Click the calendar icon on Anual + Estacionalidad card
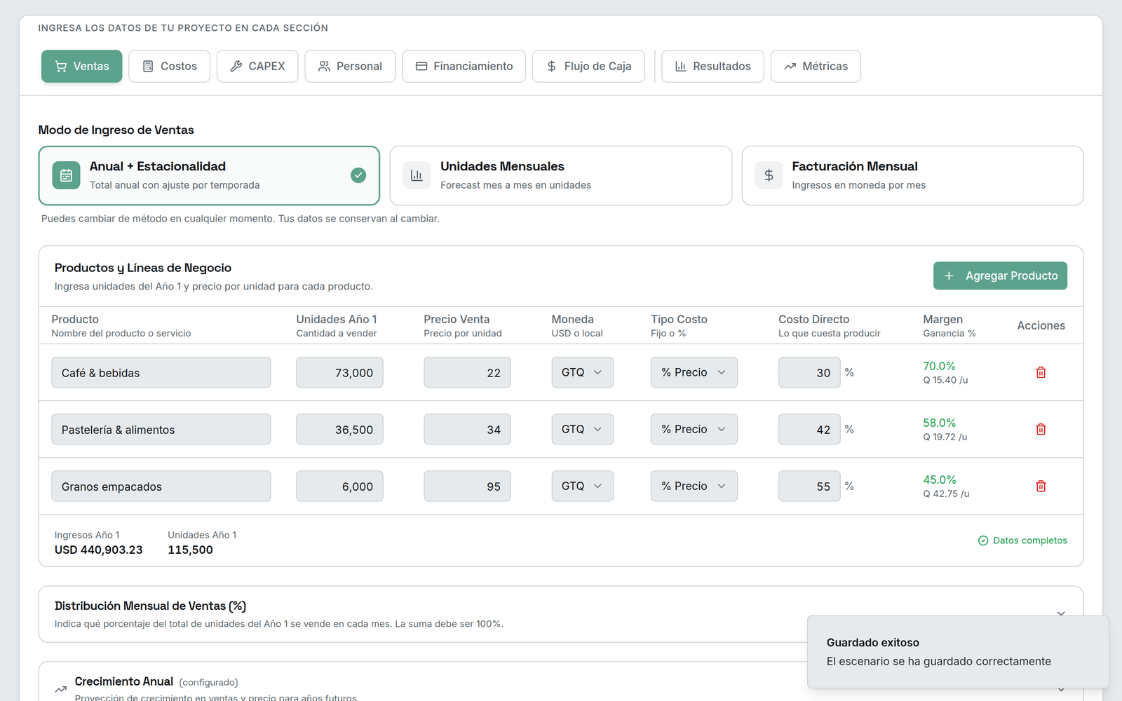This screenshot has width=1122, height=701. click(x=66, y=175)
